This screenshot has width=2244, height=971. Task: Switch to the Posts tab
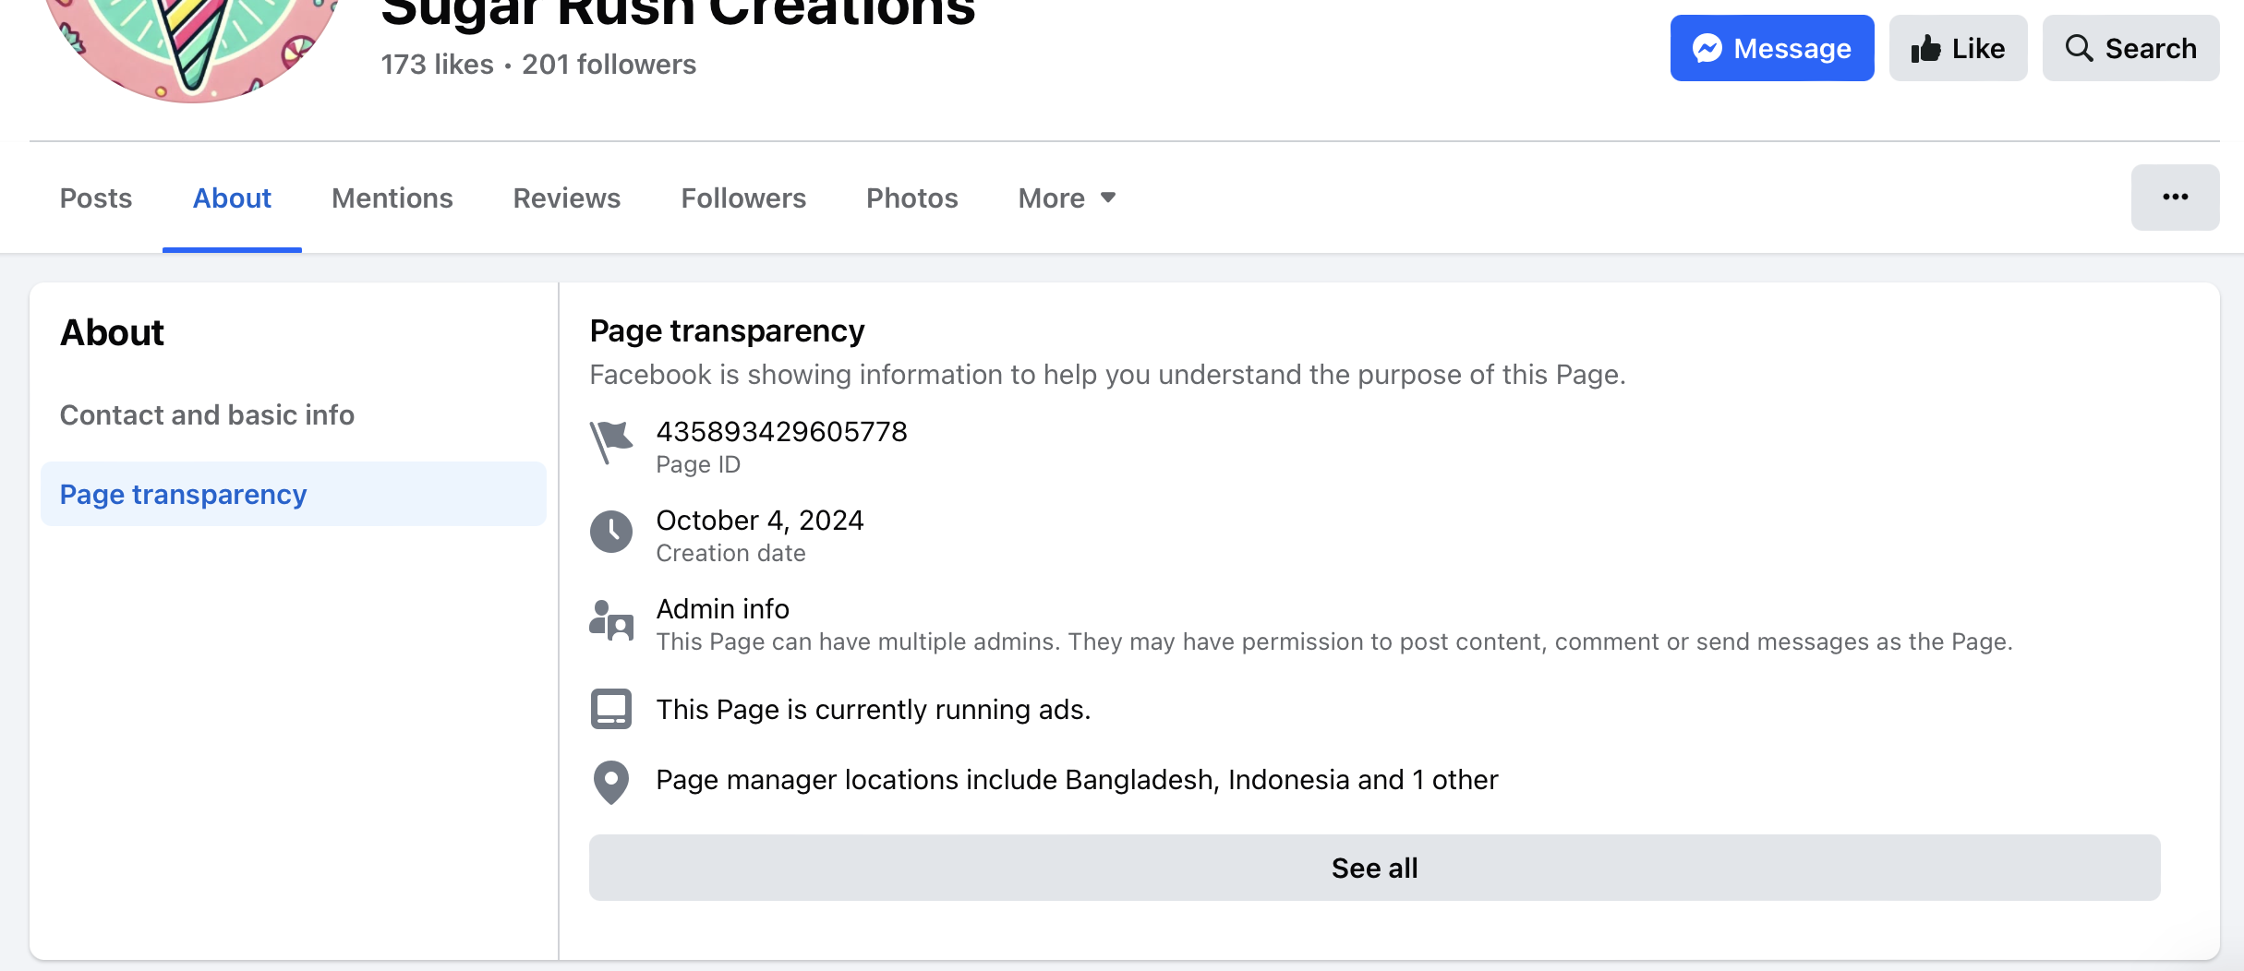[x=96, y=198]
